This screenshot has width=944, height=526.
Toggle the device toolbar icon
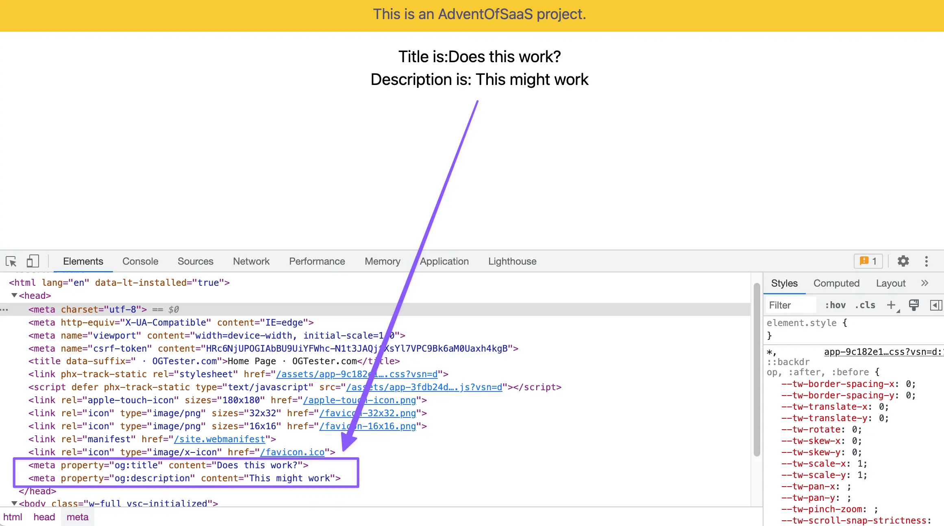click(33, 261)
